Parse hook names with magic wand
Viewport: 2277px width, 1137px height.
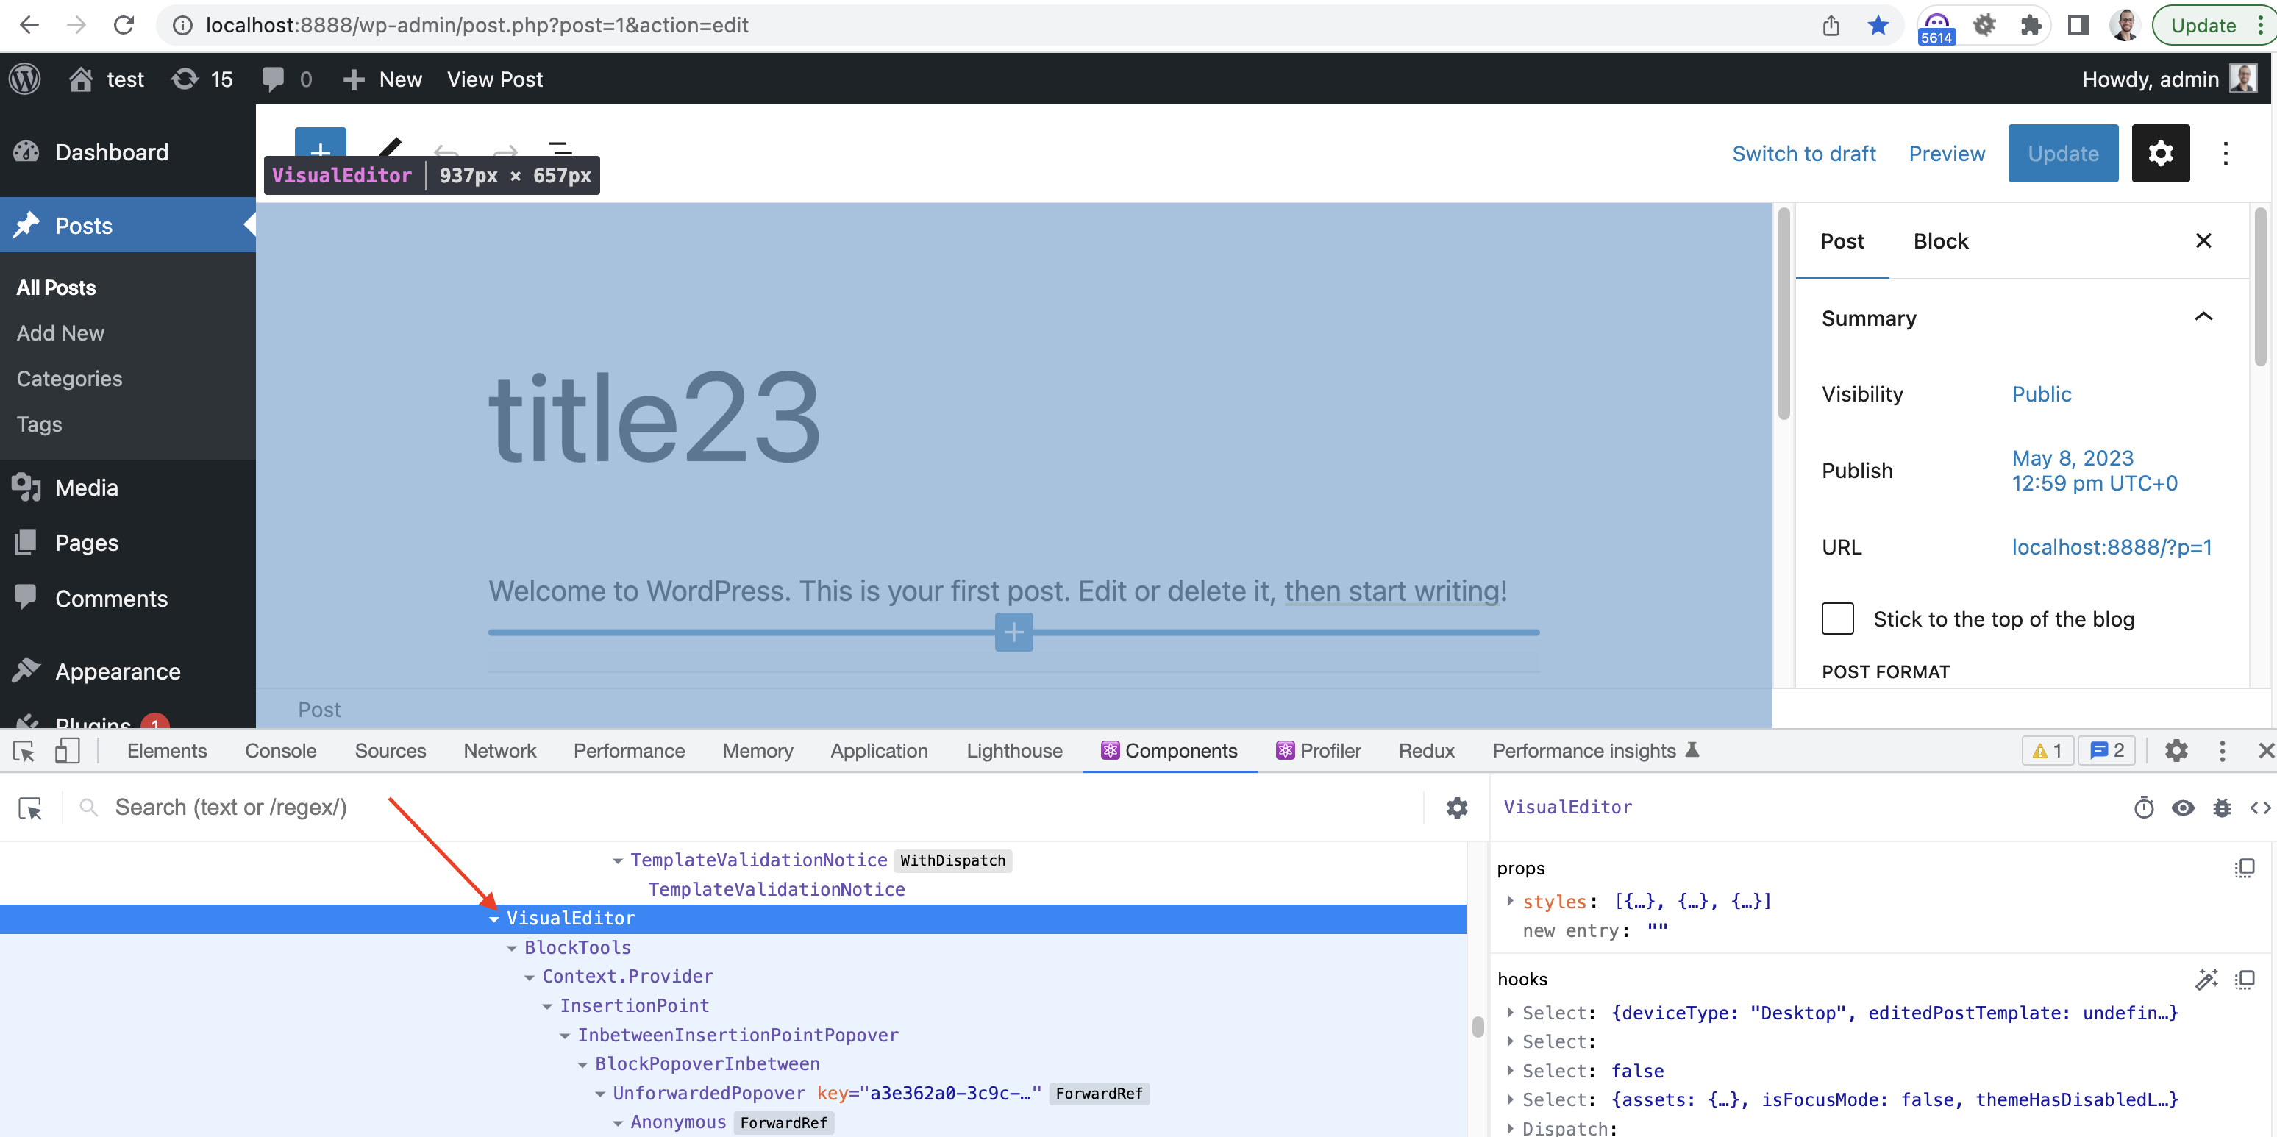[2206, 979]
